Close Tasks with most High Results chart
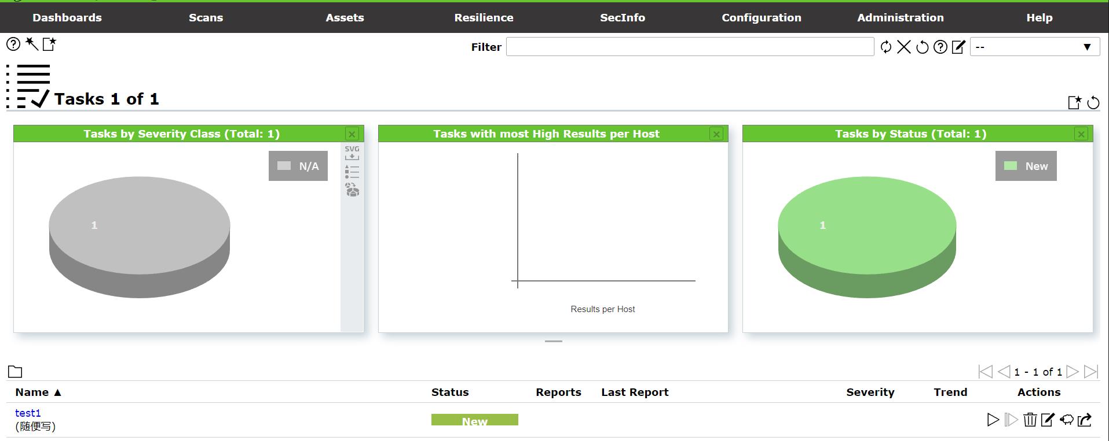Viewport: 1109px width, 441px height. pyautogui.click(x=716, y=134)
